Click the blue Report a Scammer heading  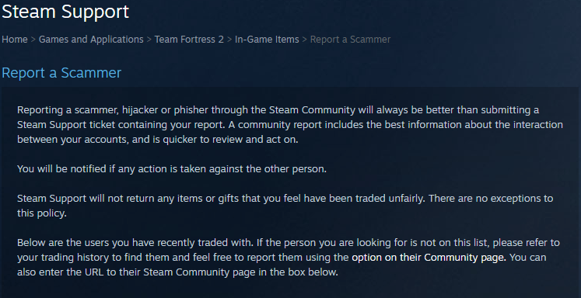tap(61, 73)
